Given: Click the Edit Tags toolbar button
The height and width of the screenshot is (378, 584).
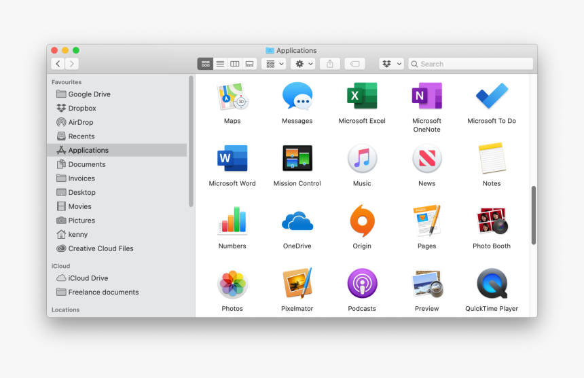Looking at the screenshot, I should pyautogui.click(x=355, y=64).
